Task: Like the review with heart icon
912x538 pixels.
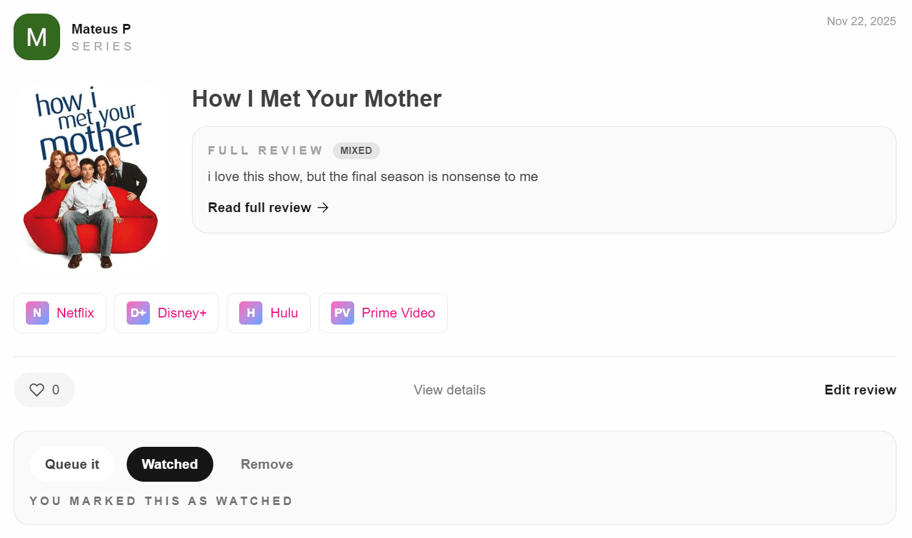Action: pos(37,390)
